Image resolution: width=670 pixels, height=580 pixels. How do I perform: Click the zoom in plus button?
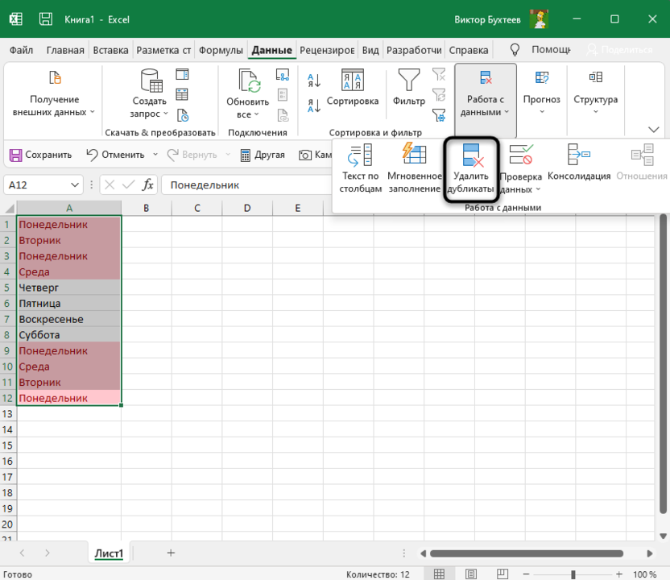tap(618, 574)
